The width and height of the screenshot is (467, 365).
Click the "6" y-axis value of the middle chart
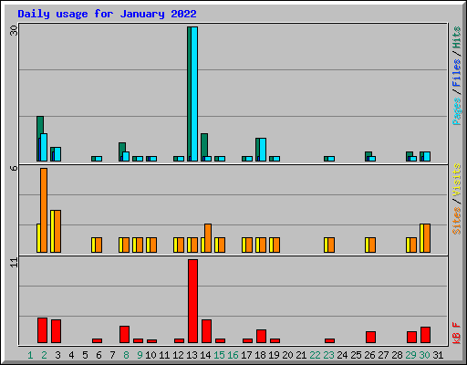pyautogui.click(x=14, y=168)
